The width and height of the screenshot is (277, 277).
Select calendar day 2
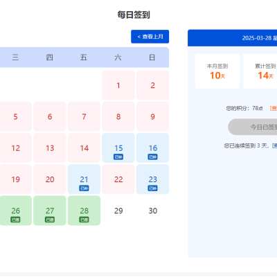(x=152, y=85)
